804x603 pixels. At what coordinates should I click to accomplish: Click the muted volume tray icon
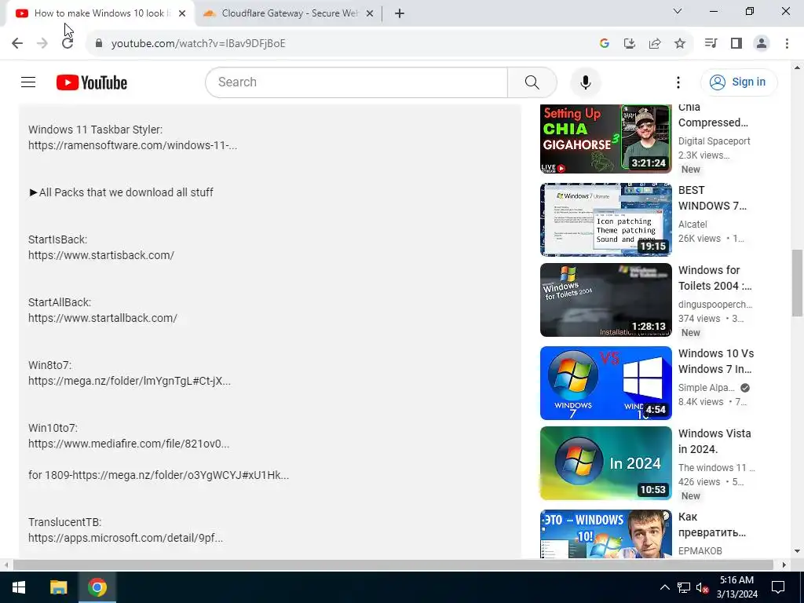click(x=702, y=587)
